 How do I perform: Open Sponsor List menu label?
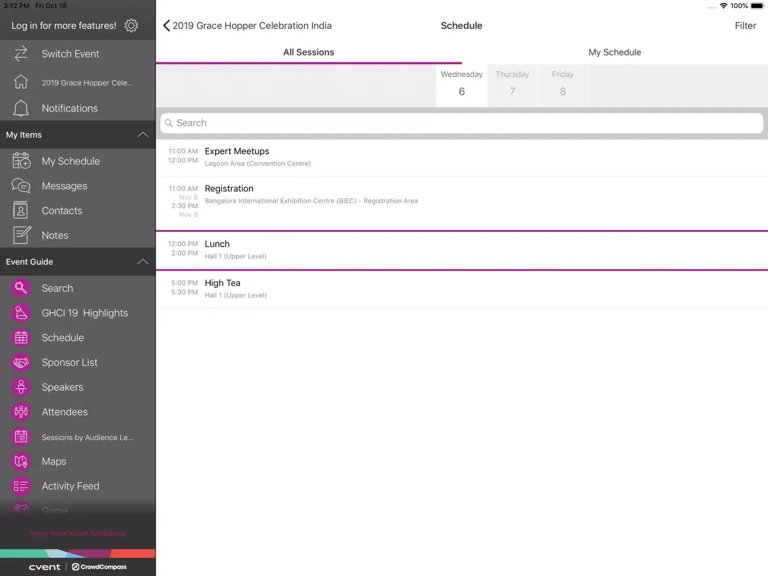(x=70, y=362)
